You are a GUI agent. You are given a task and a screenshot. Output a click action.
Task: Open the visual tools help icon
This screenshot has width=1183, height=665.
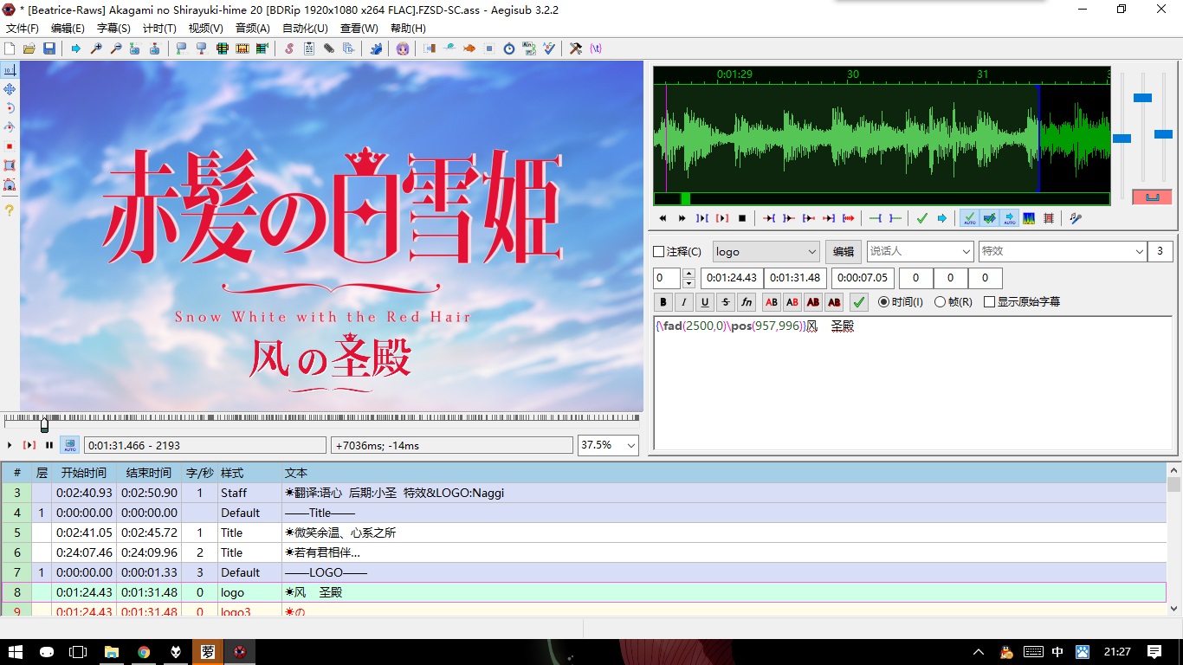(x=10, y=210)
